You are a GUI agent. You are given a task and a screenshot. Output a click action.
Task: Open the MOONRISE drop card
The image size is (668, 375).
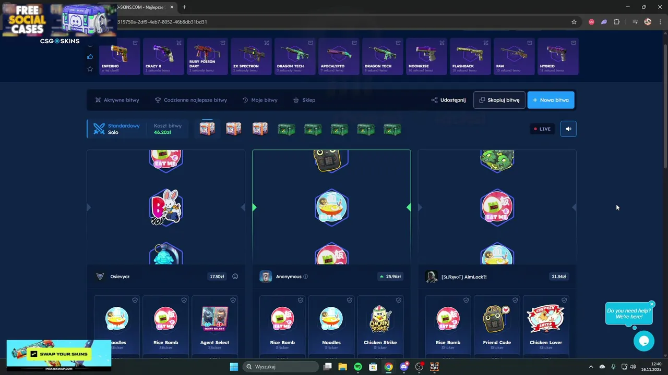click(426, 56)
